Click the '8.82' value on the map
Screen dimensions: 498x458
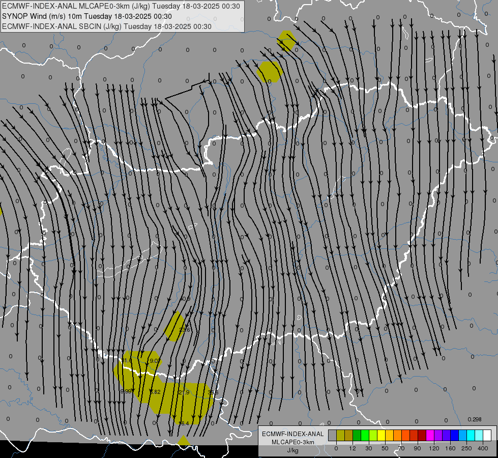[155, 392]
